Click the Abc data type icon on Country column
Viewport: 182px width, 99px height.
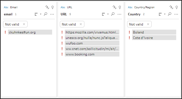tap(130, 7)
